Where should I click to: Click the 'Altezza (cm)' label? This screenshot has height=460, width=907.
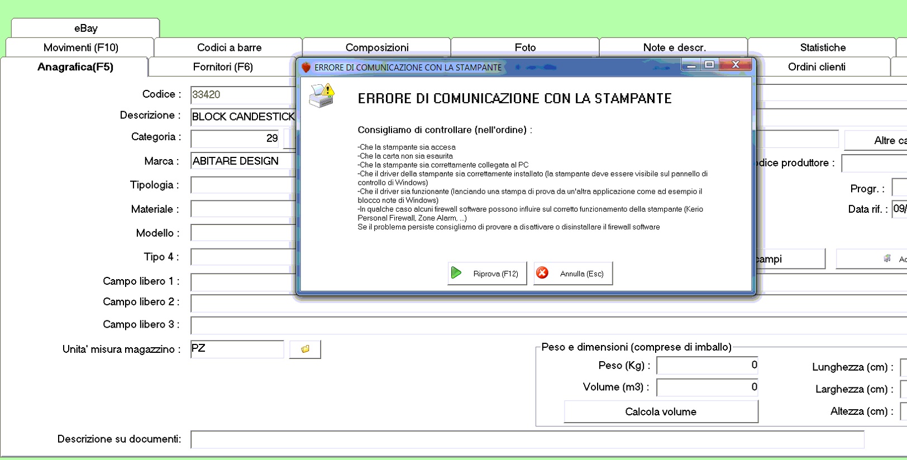861,411
